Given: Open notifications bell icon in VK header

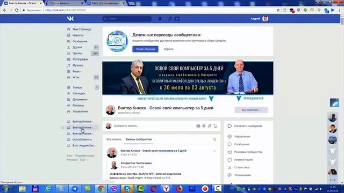Looking at the screenshot, I should click(160, 19).
